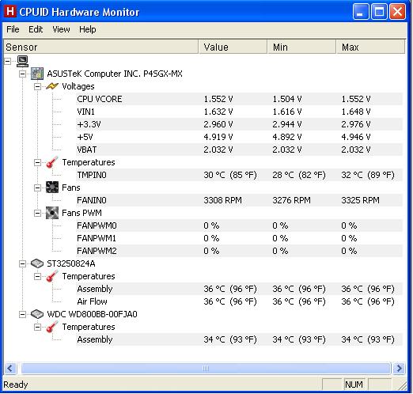
Task: Click the Min column header
Action: 302,47
